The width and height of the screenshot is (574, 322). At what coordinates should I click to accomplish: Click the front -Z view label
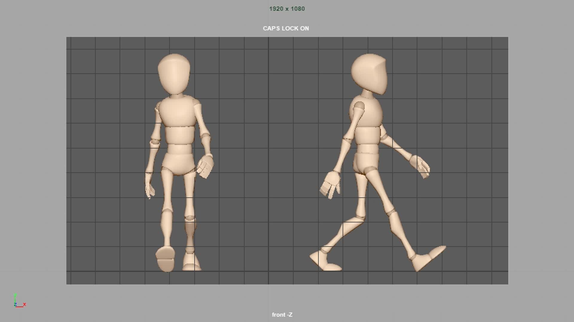tap(282, 315)
